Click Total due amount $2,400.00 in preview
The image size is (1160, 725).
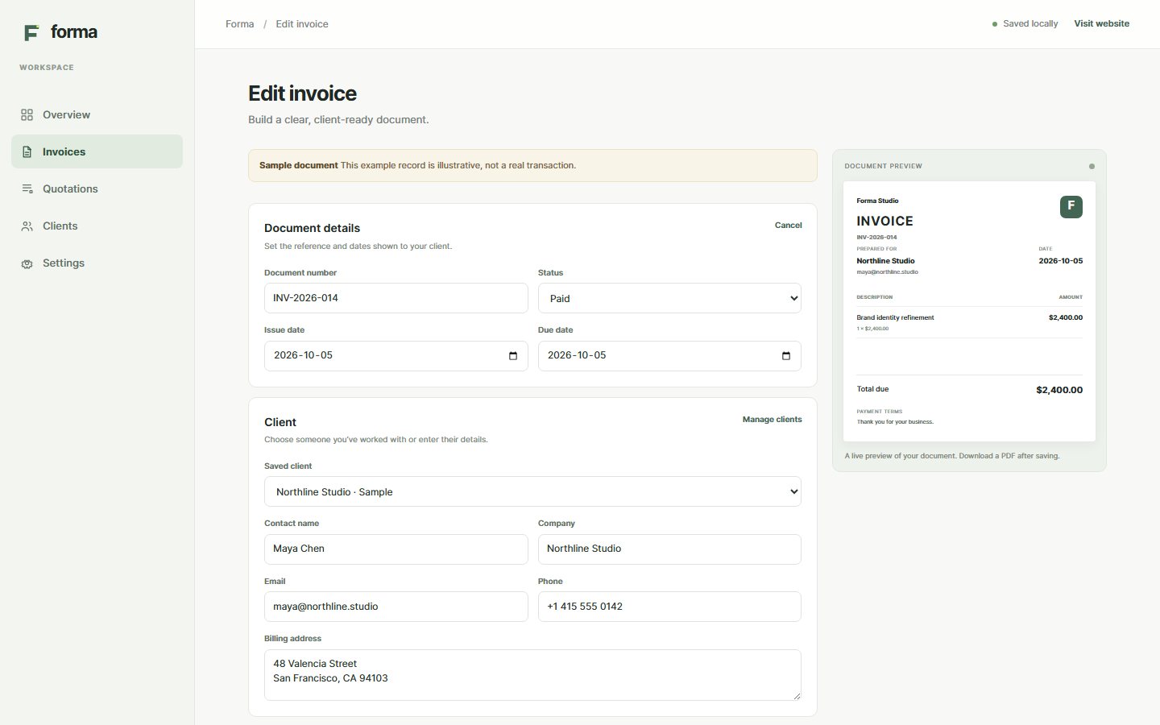point(1059,390)
